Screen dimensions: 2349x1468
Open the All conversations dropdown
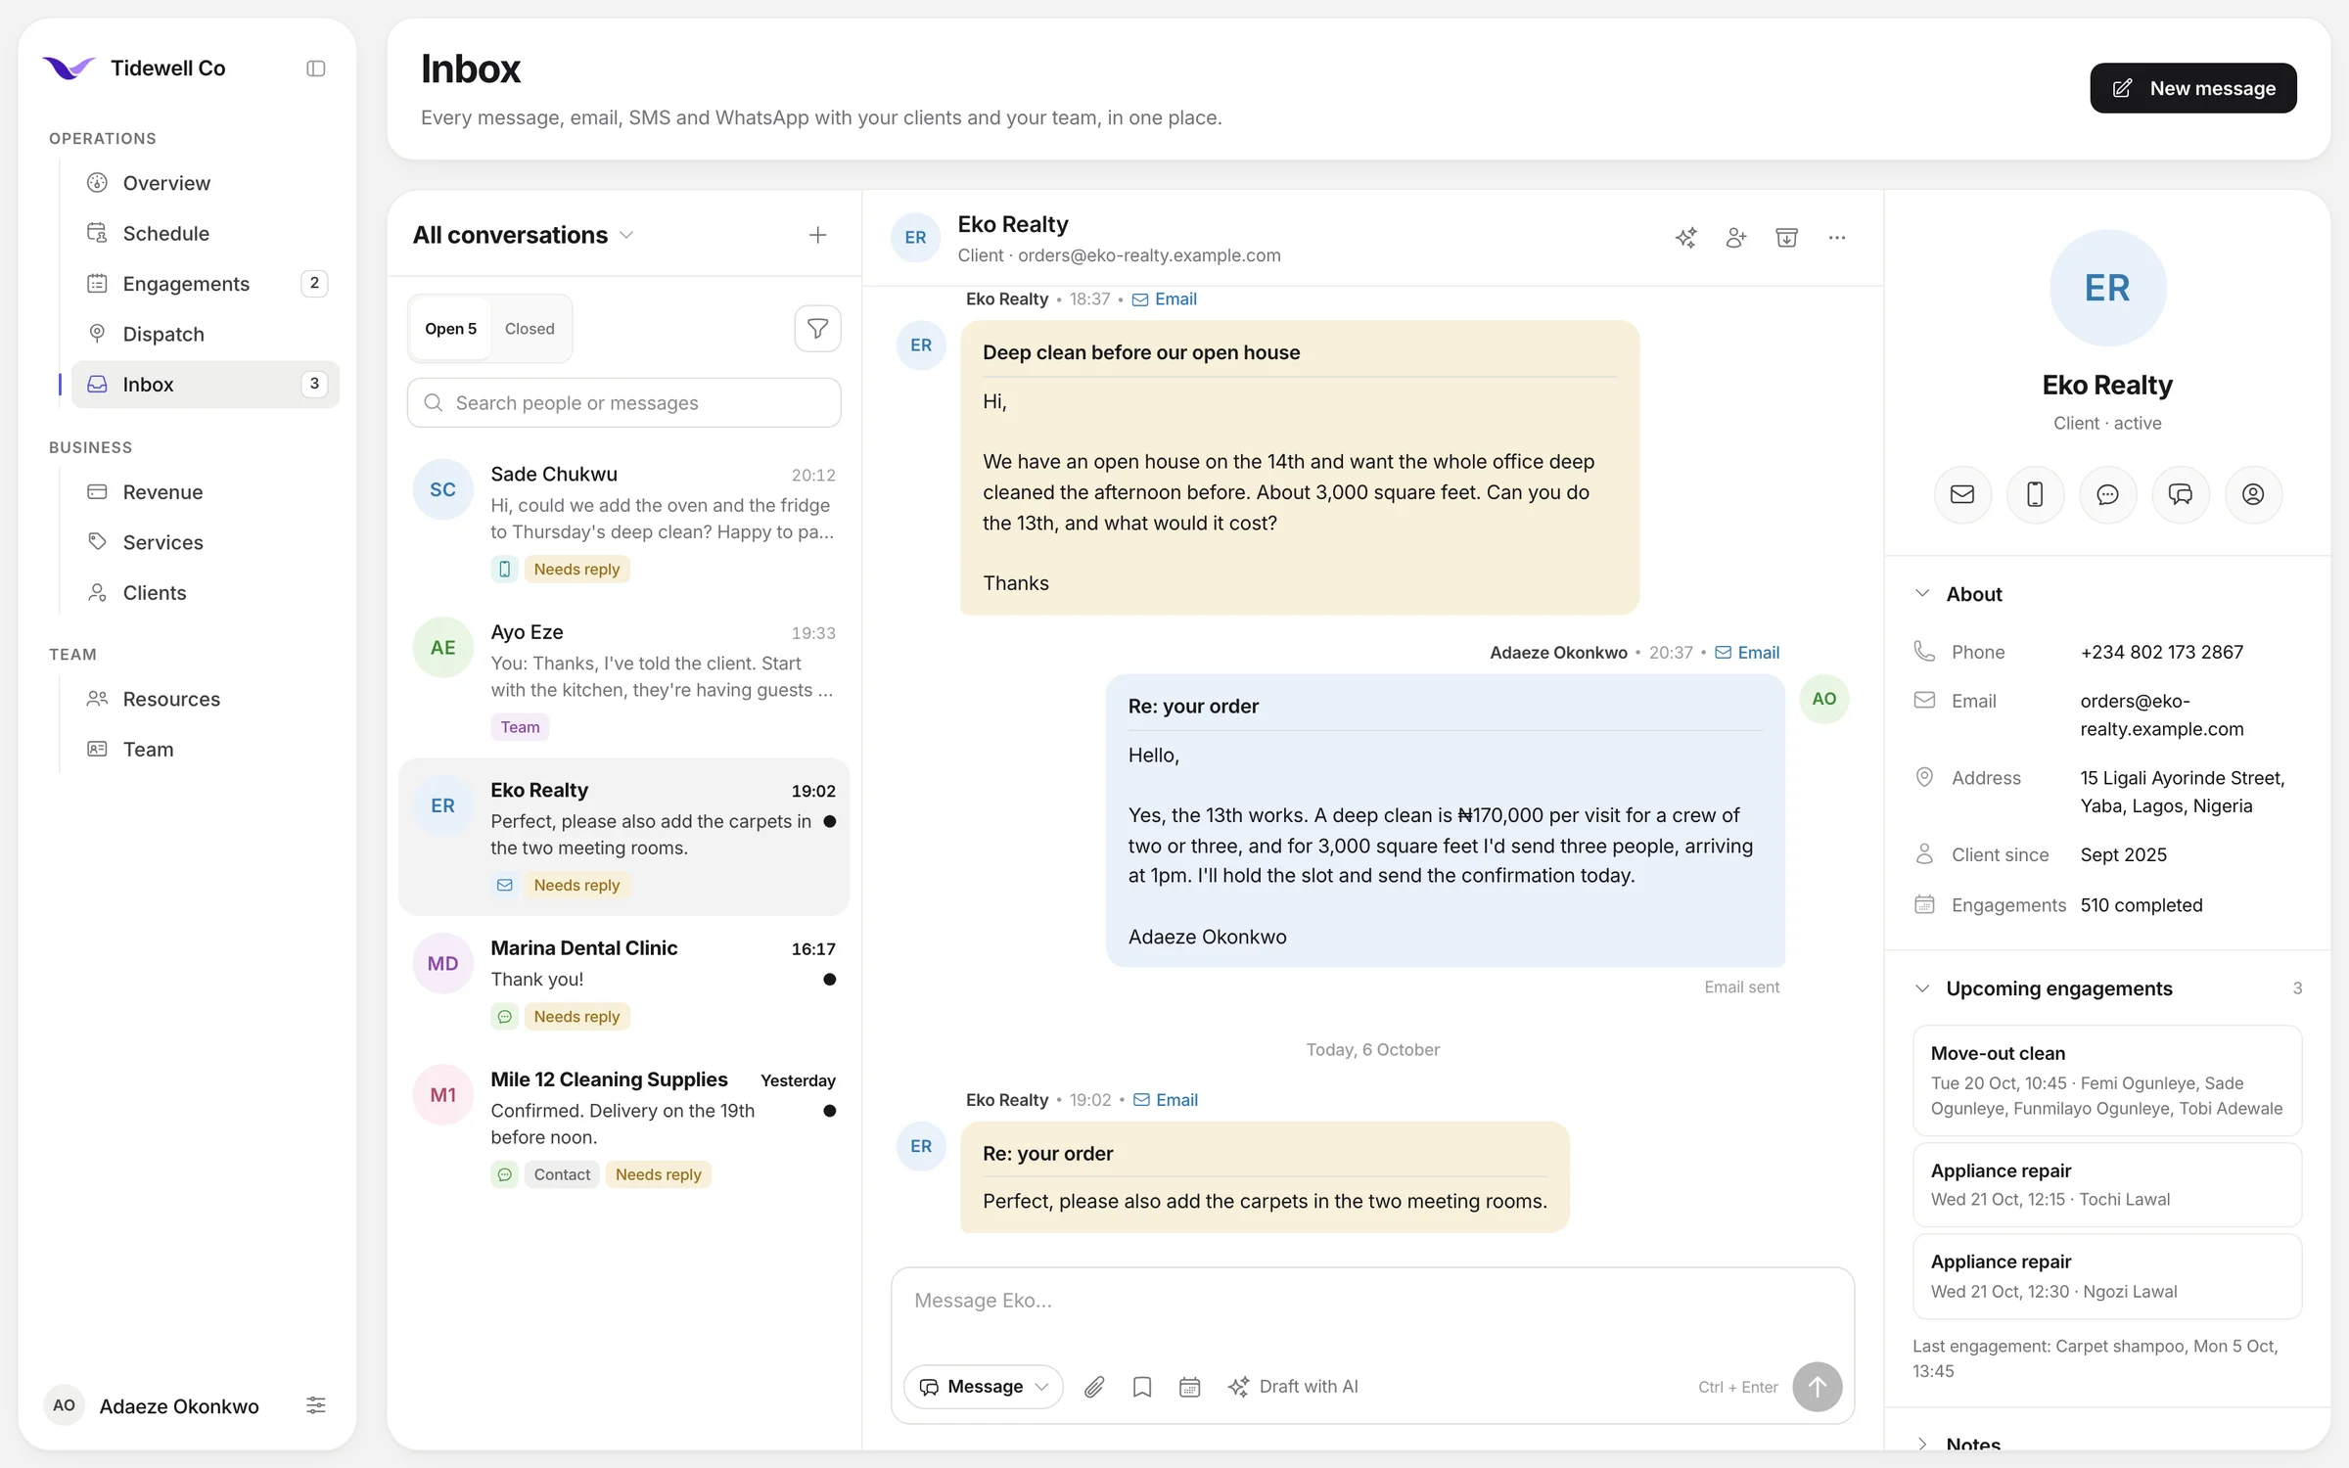point(524,235)
